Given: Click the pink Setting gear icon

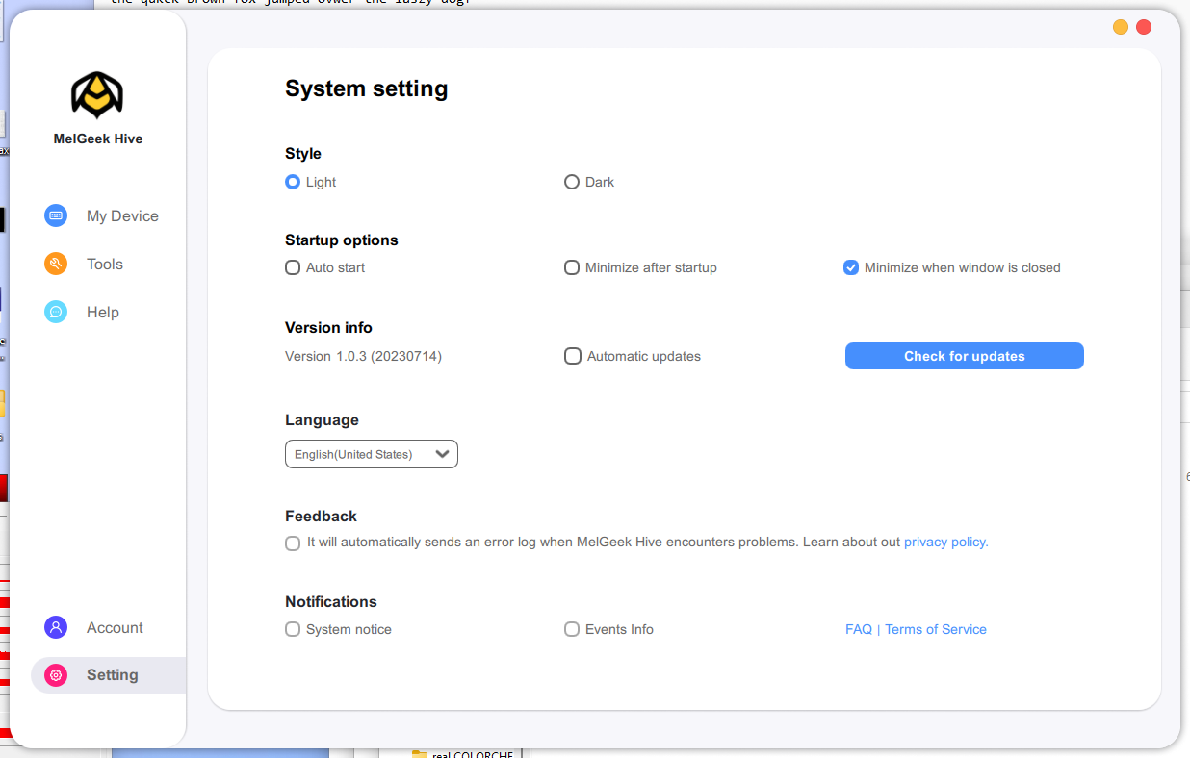Looking at the screenshot, I should pyautogui.click(x=56, y=675).
